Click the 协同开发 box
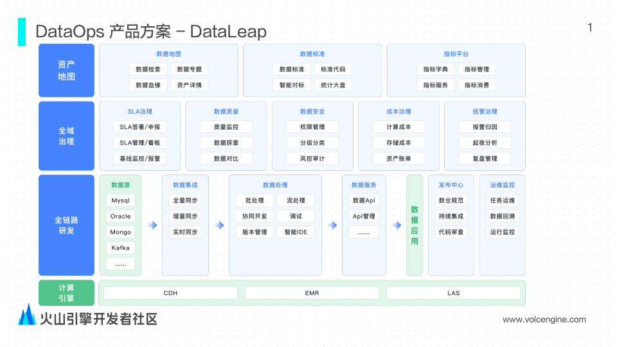This screenshot has height=347, width=617. tap(255, 217)
